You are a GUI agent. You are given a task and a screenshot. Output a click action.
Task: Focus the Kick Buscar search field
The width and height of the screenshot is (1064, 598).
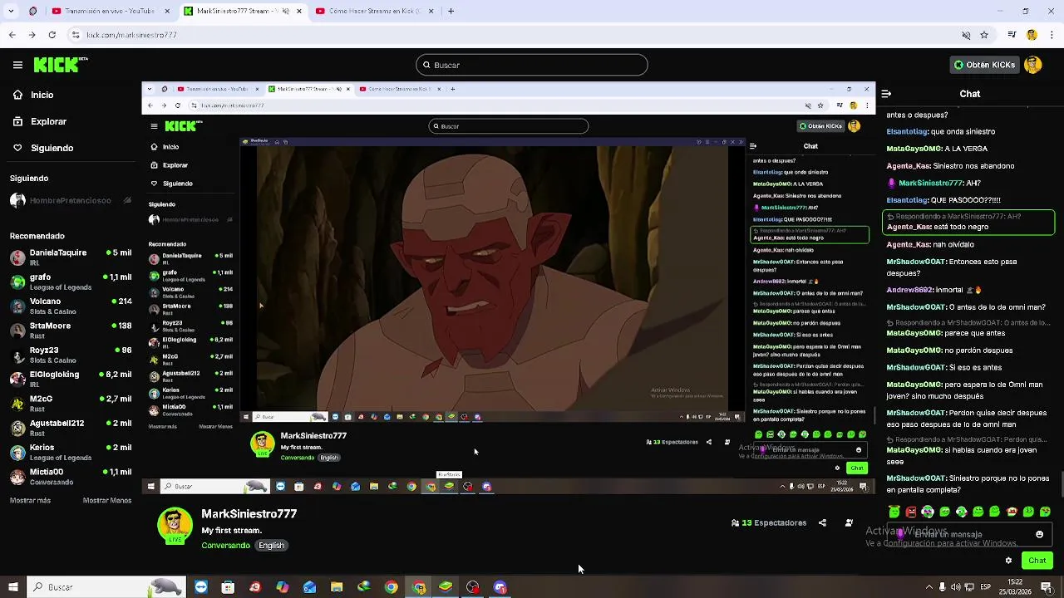click(532, 65)
